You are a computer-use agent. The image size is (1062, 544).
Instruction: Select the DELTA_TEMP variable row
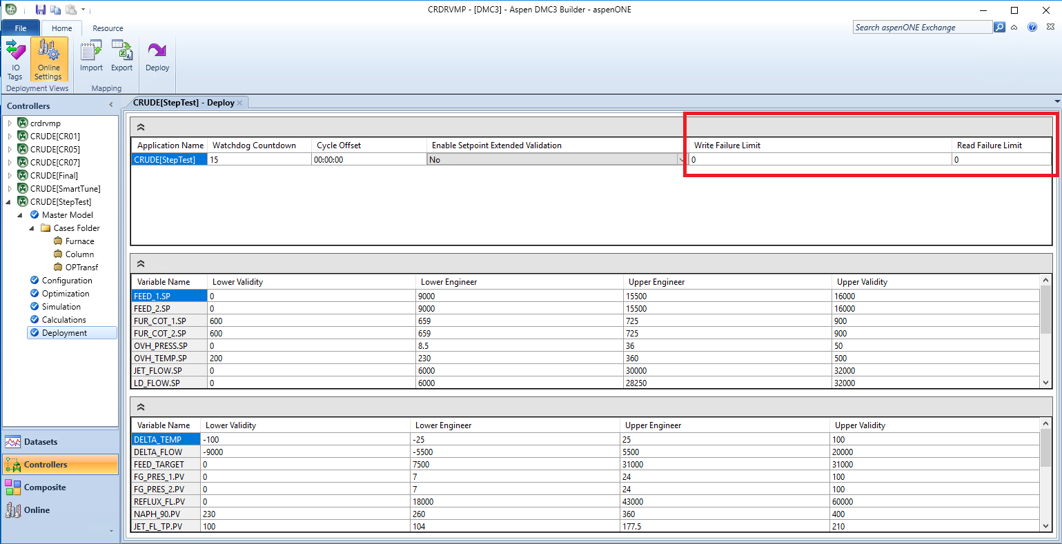(586, 439)
